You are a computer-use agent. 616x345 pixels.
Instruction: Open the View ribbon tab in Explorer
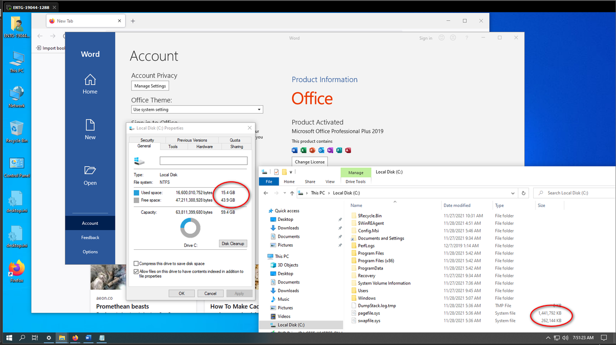coord(330,181)
